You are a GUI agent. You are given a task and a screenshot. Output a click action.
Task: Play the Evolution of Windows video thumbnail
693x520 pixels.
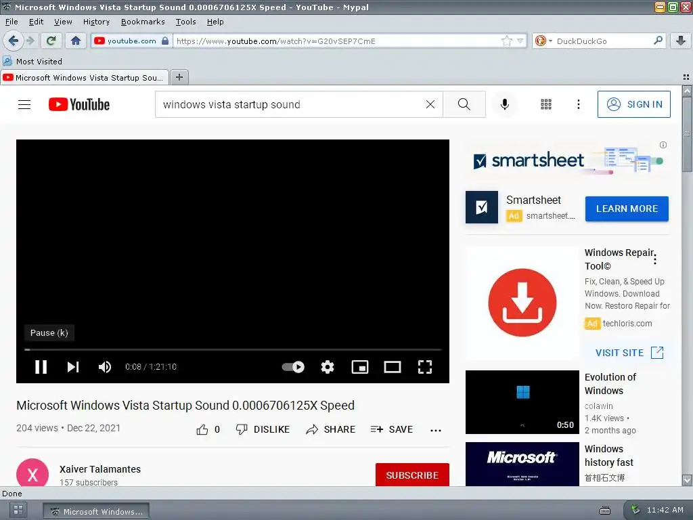point(522,402)
